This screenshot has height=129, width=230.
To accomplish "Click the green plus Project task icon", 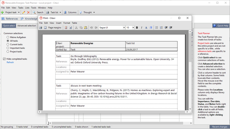I will click(x=2, y=12).
